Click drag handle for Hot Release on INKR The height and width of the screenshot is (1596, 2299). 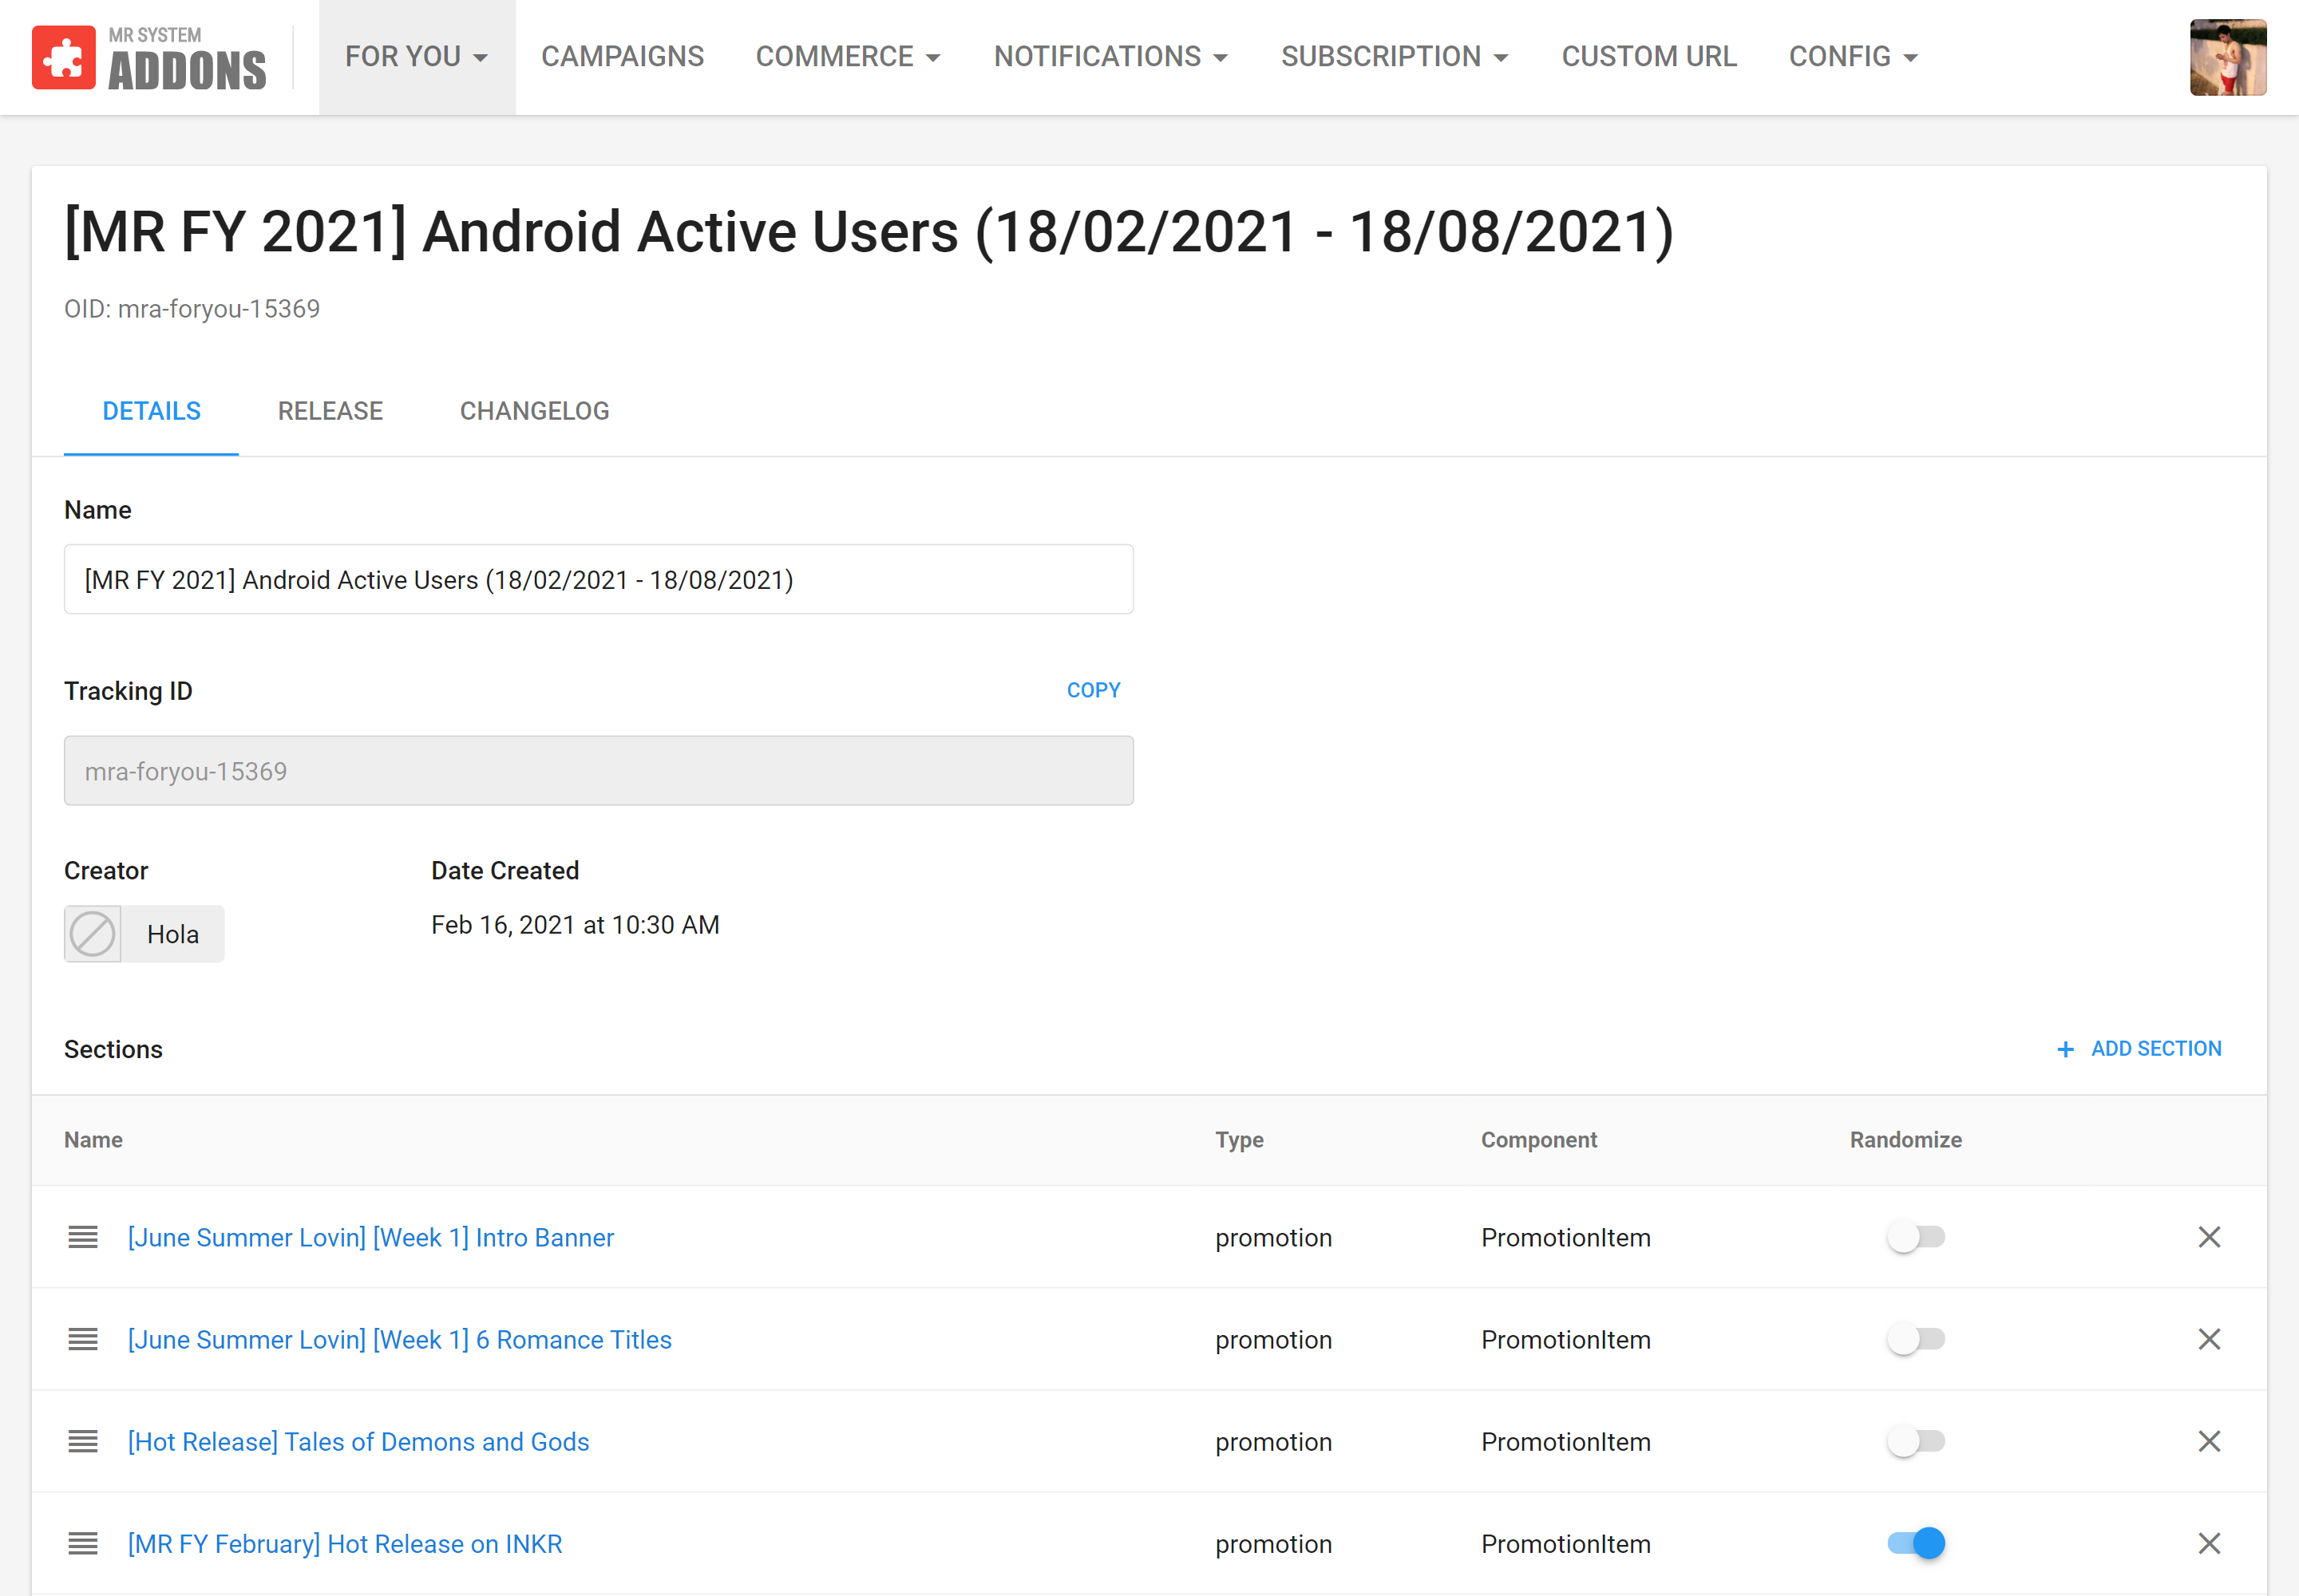83,1543
